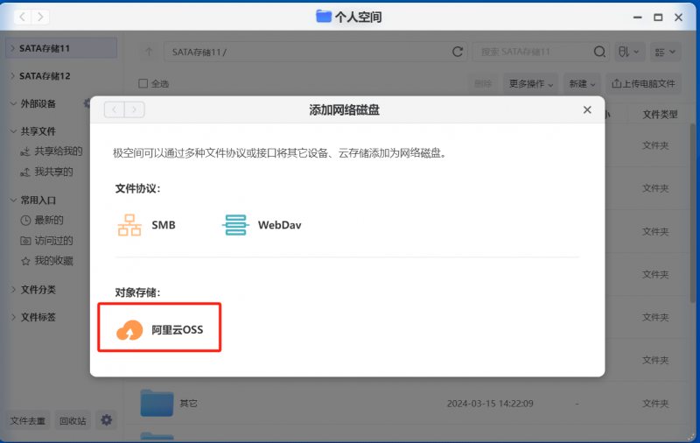Click the refresh icon in path bar
The image size is (700, 443).
click(x=457, y=52)
